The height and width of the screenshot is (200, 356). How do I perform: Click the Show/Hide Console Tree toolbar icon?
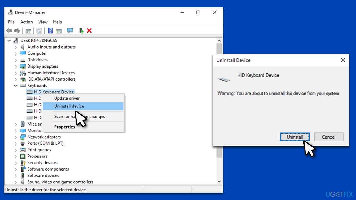tap(28, 31)
